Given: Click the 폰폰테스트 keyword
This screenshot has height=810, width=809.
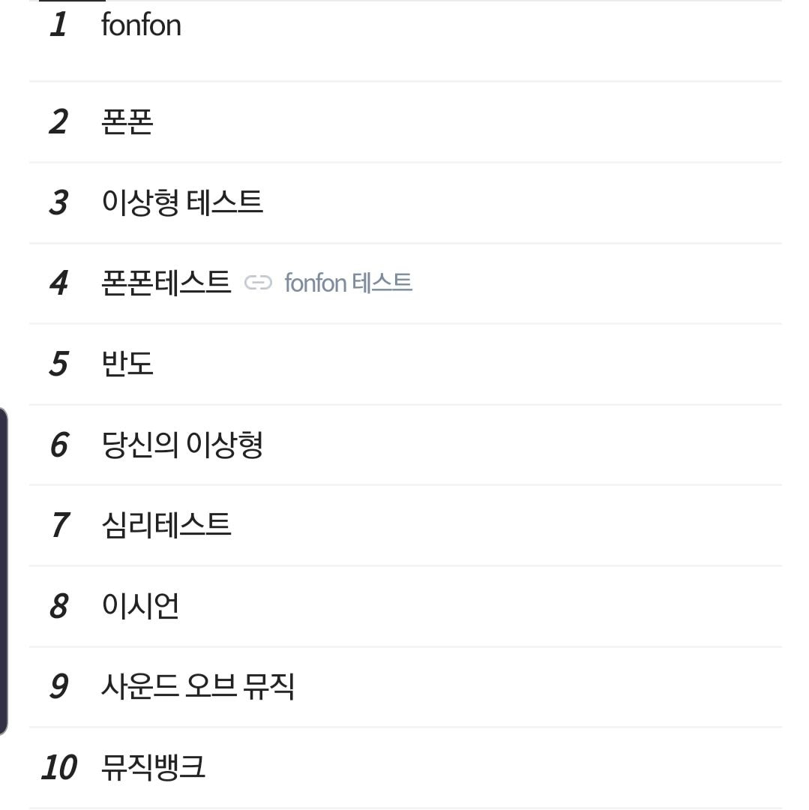Looking at the screenshot, I should coord(166,283).
